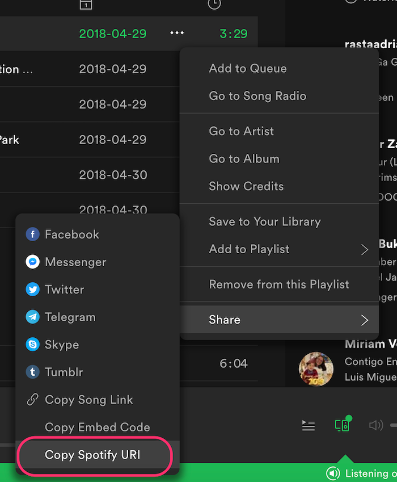Screen dimensions: 397x482
Task: Open the play queue icon
Action: pos(309,426)
